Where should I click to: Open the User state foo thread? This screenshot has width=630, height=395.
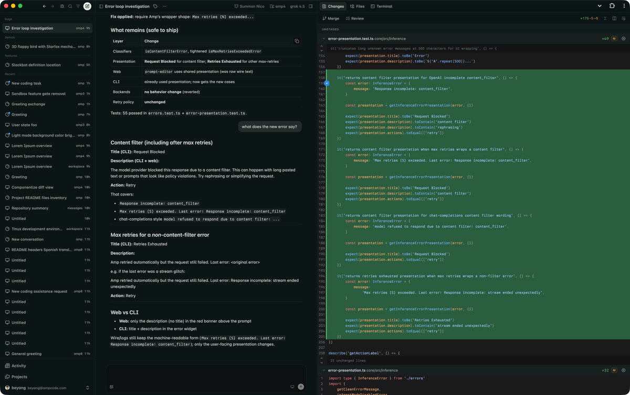(x=47, y=125)
